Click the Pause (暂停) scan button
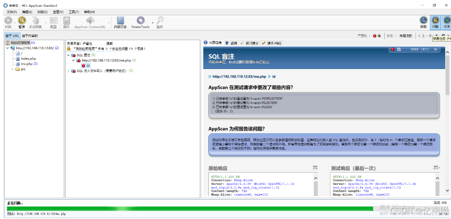Viewport: 451px width, 219px height. tap(22, 20)
